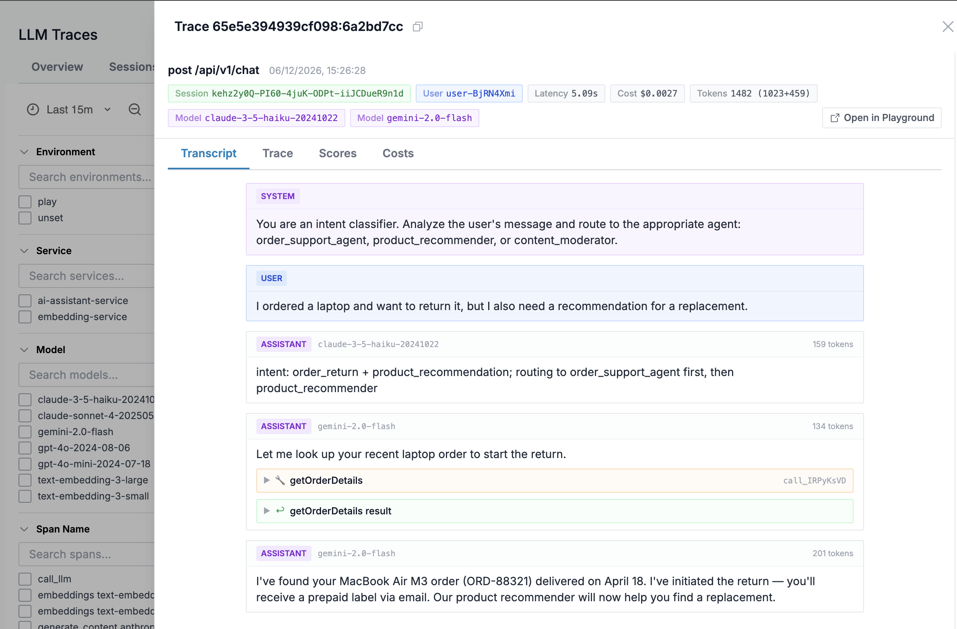
Task: Tick the text-embedding-3-small checkbox
Action: coord(25,496)
